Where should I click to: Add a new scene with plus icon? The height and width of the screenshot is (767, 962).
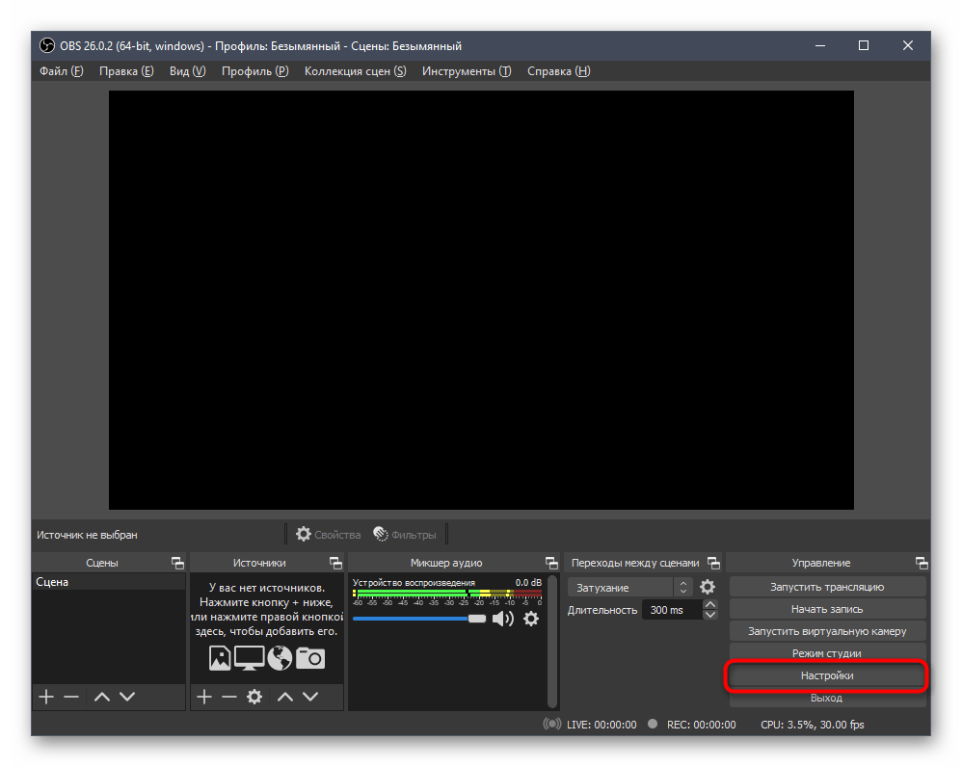(45, 697)
